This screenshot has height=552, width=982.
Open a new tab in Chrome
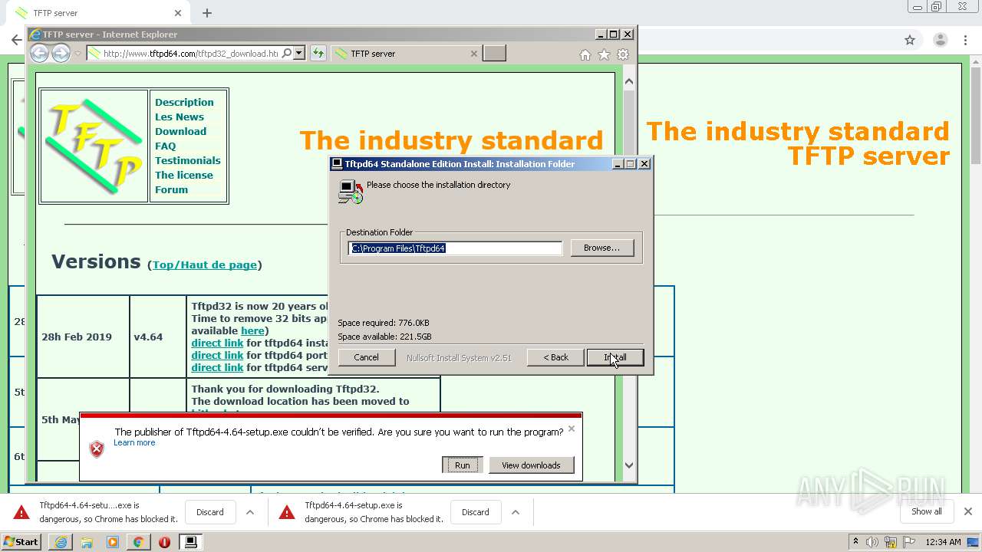(206, 13)
